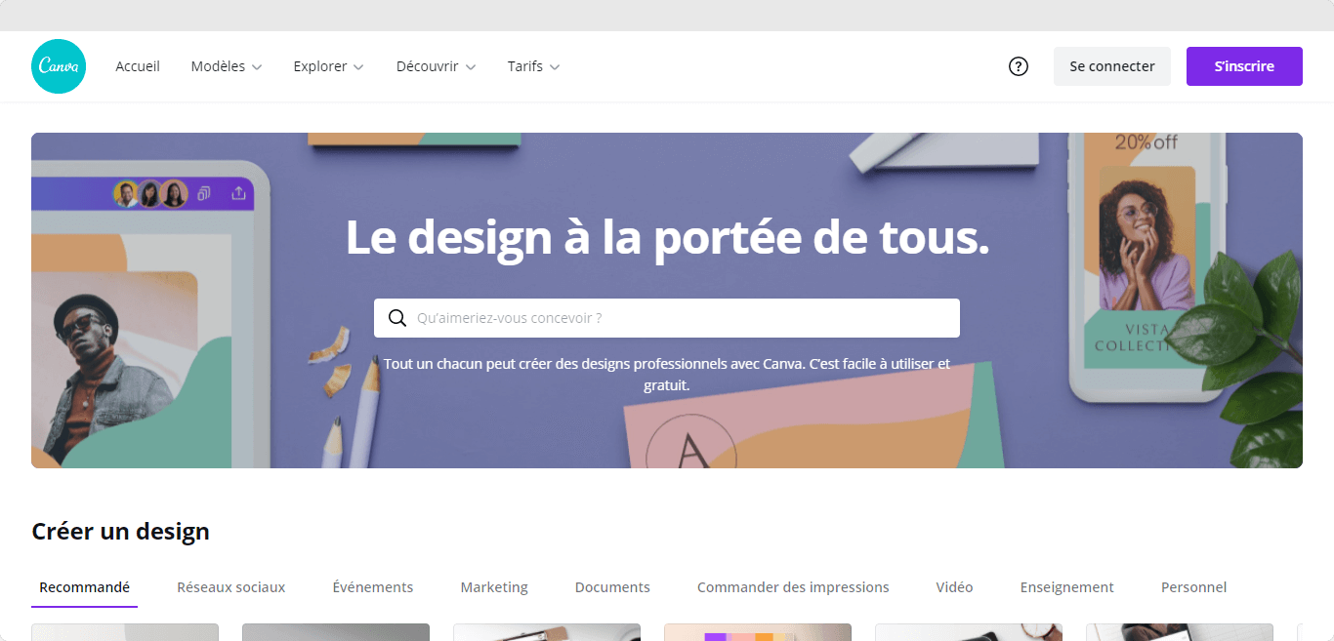Switch to the Événements tab
Viewport: 1334px width, 641px height.
tap(373, 587)
